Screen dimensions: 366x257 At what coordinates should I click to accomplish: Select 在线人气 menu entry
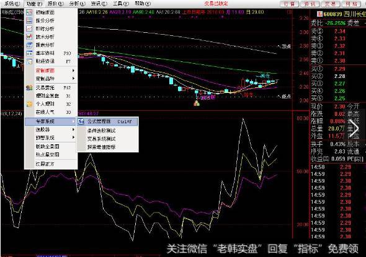click(x=45, y=112)
